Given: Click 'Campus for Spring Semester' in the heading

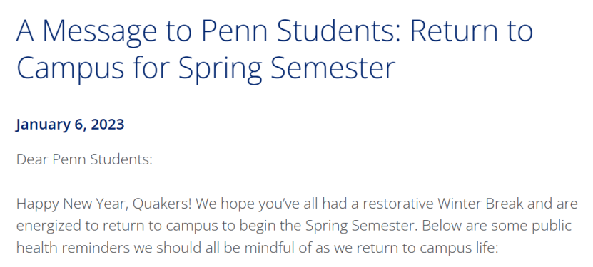Looking at the screenshot, I should (x=206, y=68).
